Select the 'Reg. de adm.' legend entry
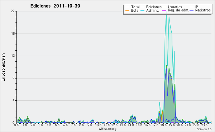Image resolution: width=215 pixels, height=132 pixels. 178,10
